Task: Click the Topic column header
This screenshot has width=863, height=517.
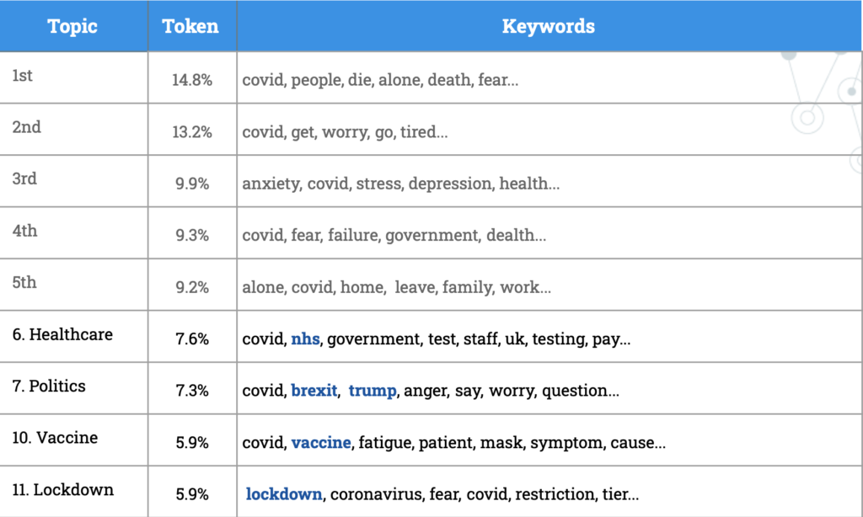Action: coord(72,26)
